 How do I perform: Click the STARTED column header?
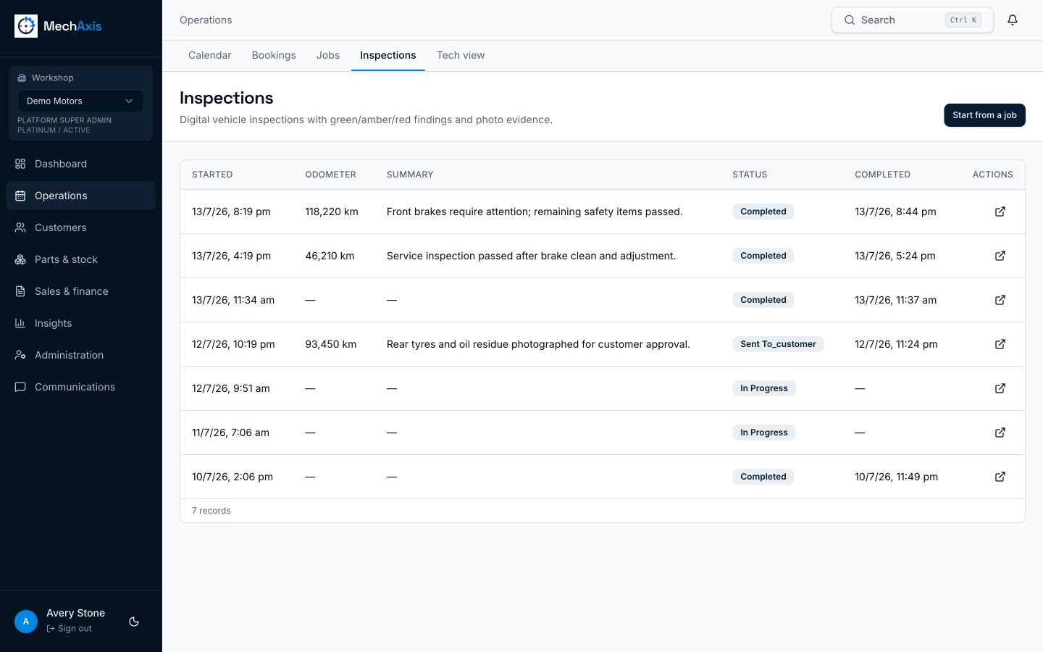click(x=212, y=175)
